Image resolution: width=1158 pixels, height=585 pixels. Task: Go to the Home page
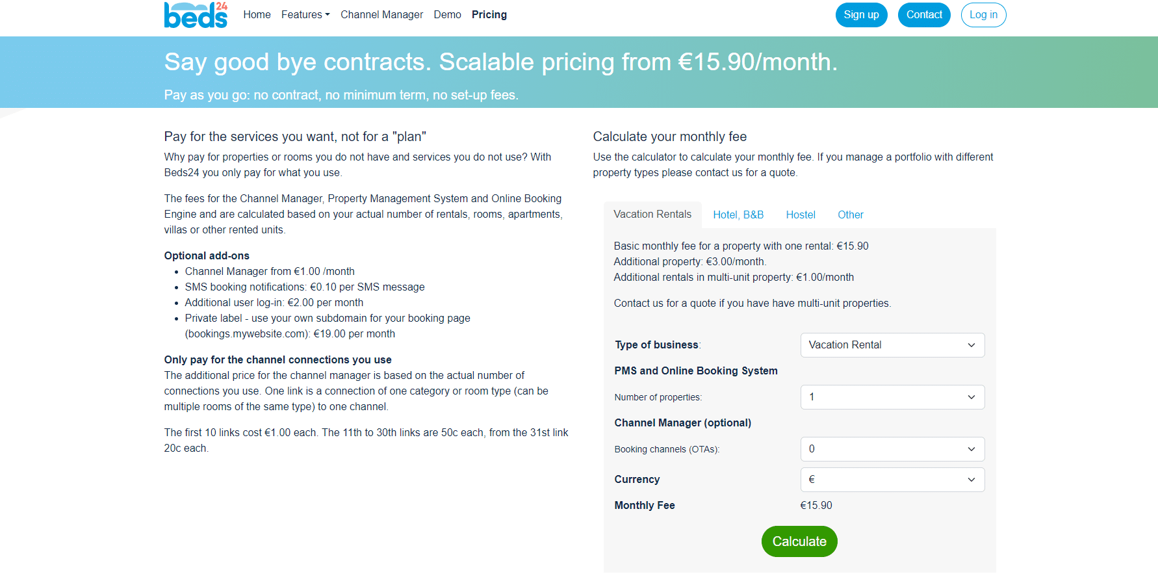click(257, 14)
